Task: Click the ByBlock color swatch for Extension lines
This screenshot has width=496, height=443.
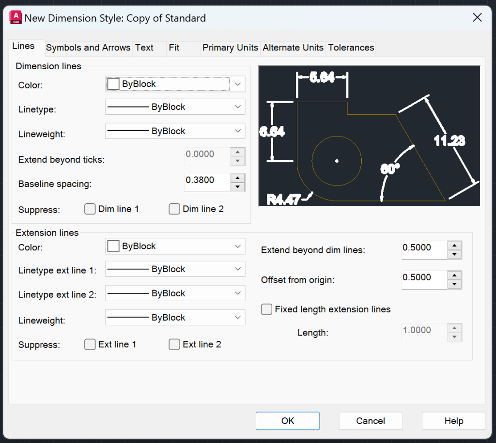Action: pos(113,245)
